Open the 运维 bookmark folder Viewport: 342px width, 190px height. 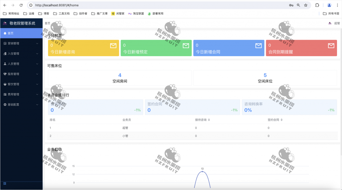(29, 14)
